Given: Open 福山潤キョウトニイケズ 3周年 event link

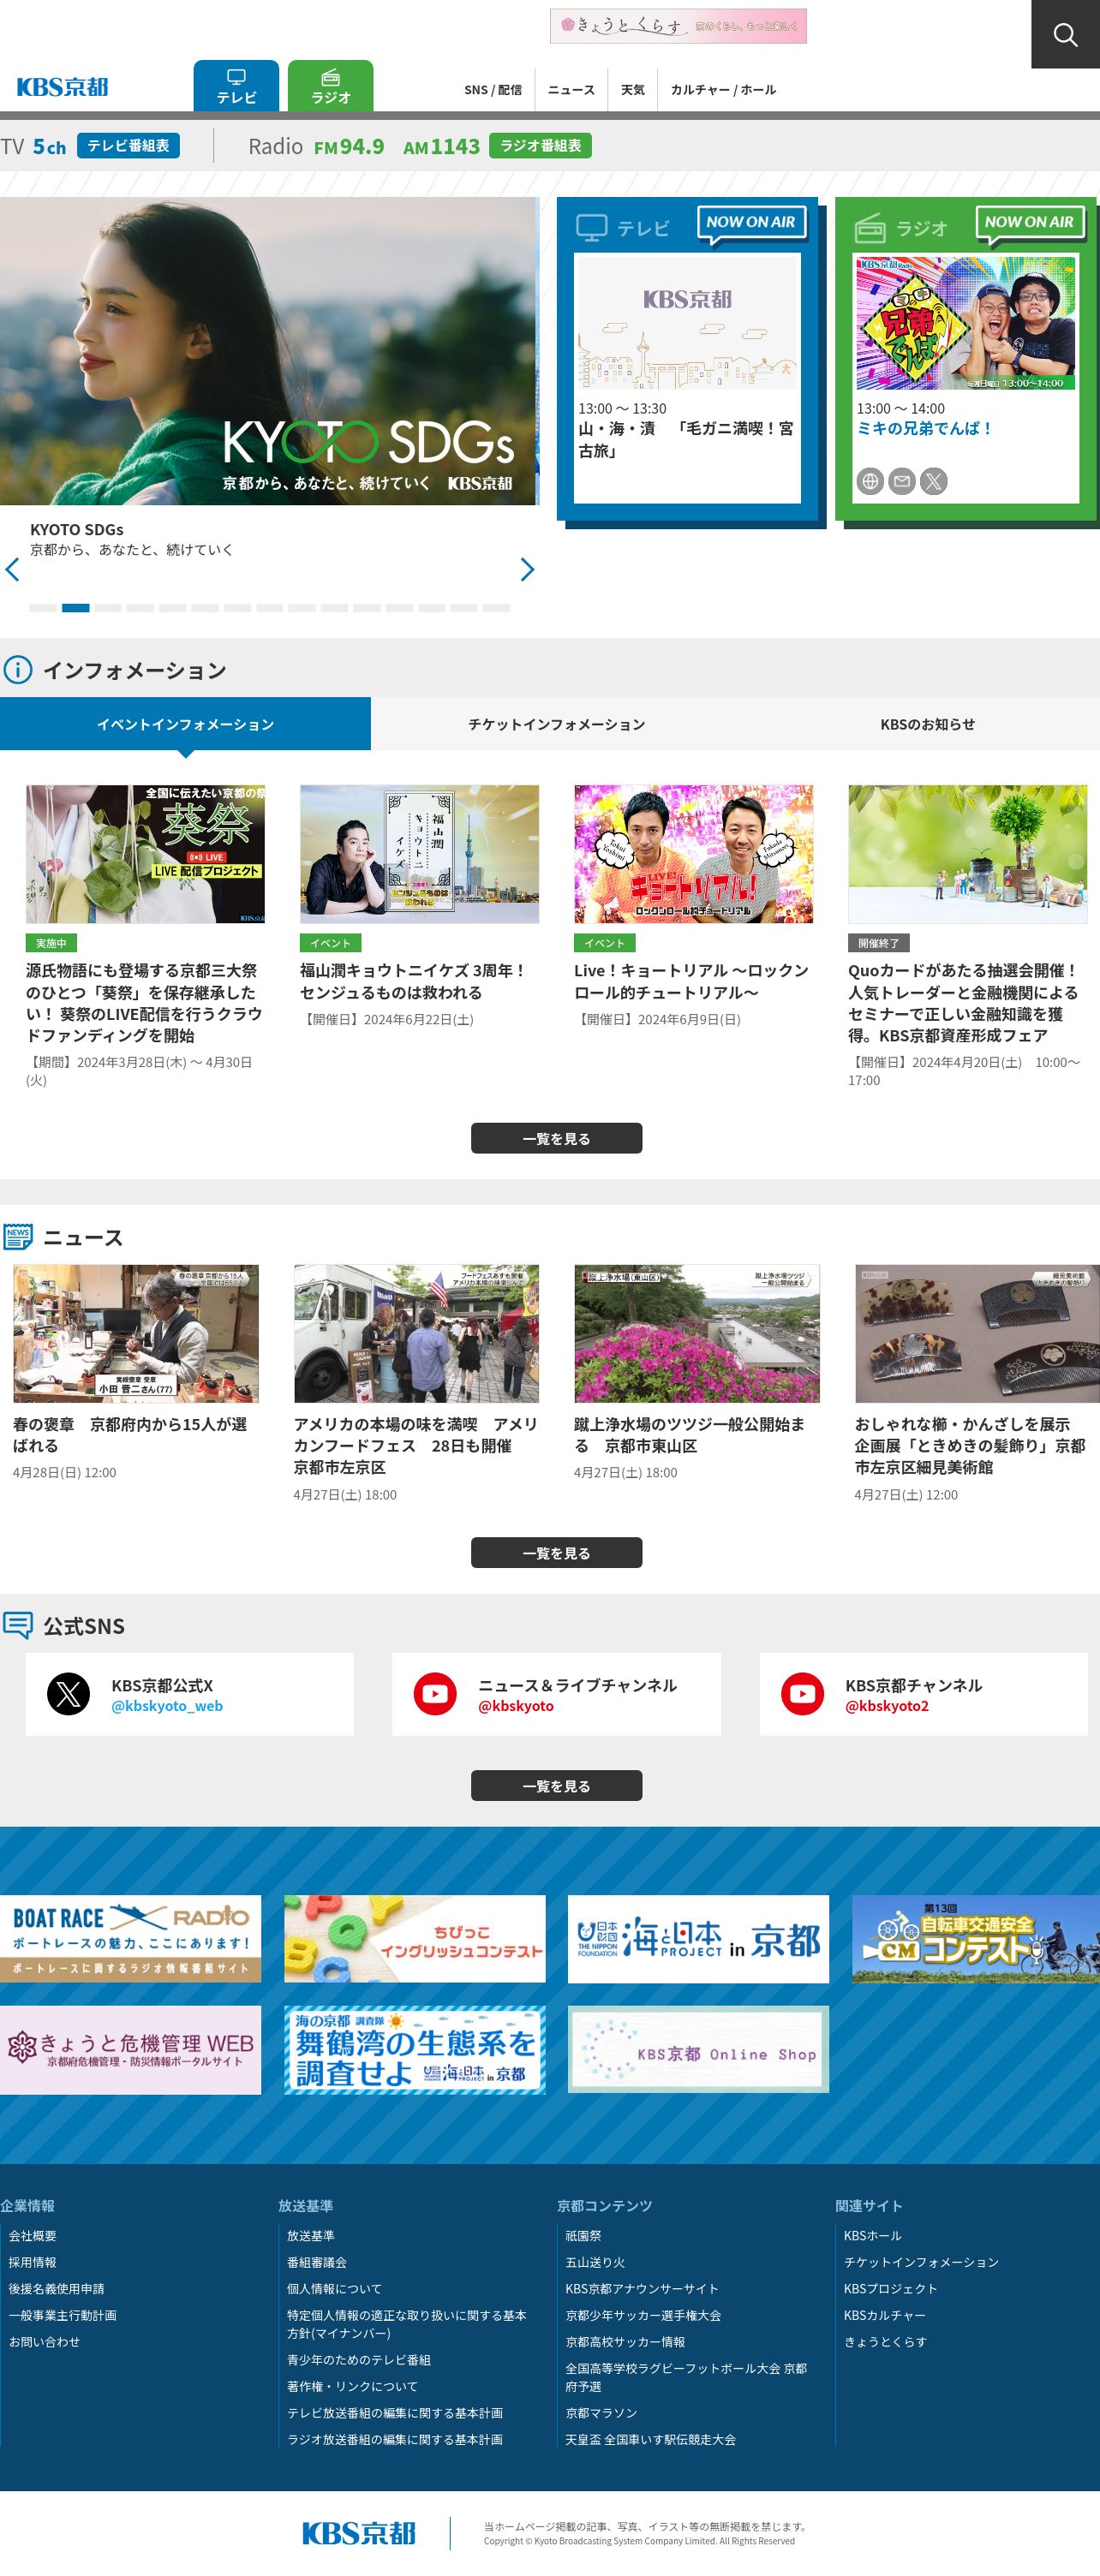Looking at the screenshot, I should (x=412, y=981).
